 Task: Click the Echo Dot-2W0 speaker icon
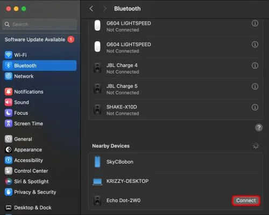97,201
